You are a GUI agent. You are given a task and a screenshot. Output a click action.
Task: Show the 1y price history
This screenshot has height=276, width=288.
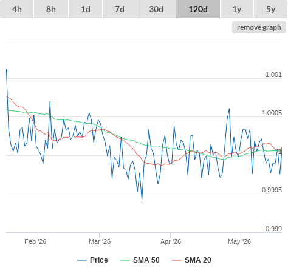coord(237,9)
